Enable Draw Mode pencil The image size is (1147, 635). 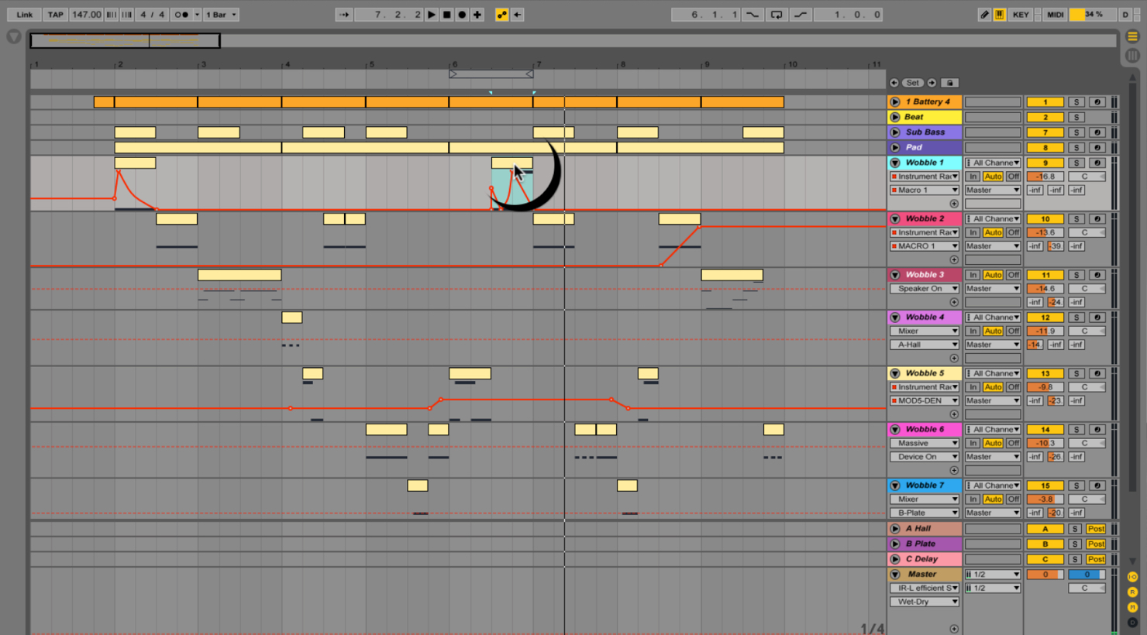tap(984, 14)
